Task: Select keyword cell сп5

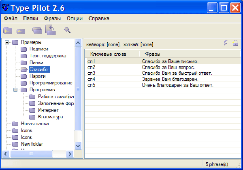Action: [x=91, y=85]
